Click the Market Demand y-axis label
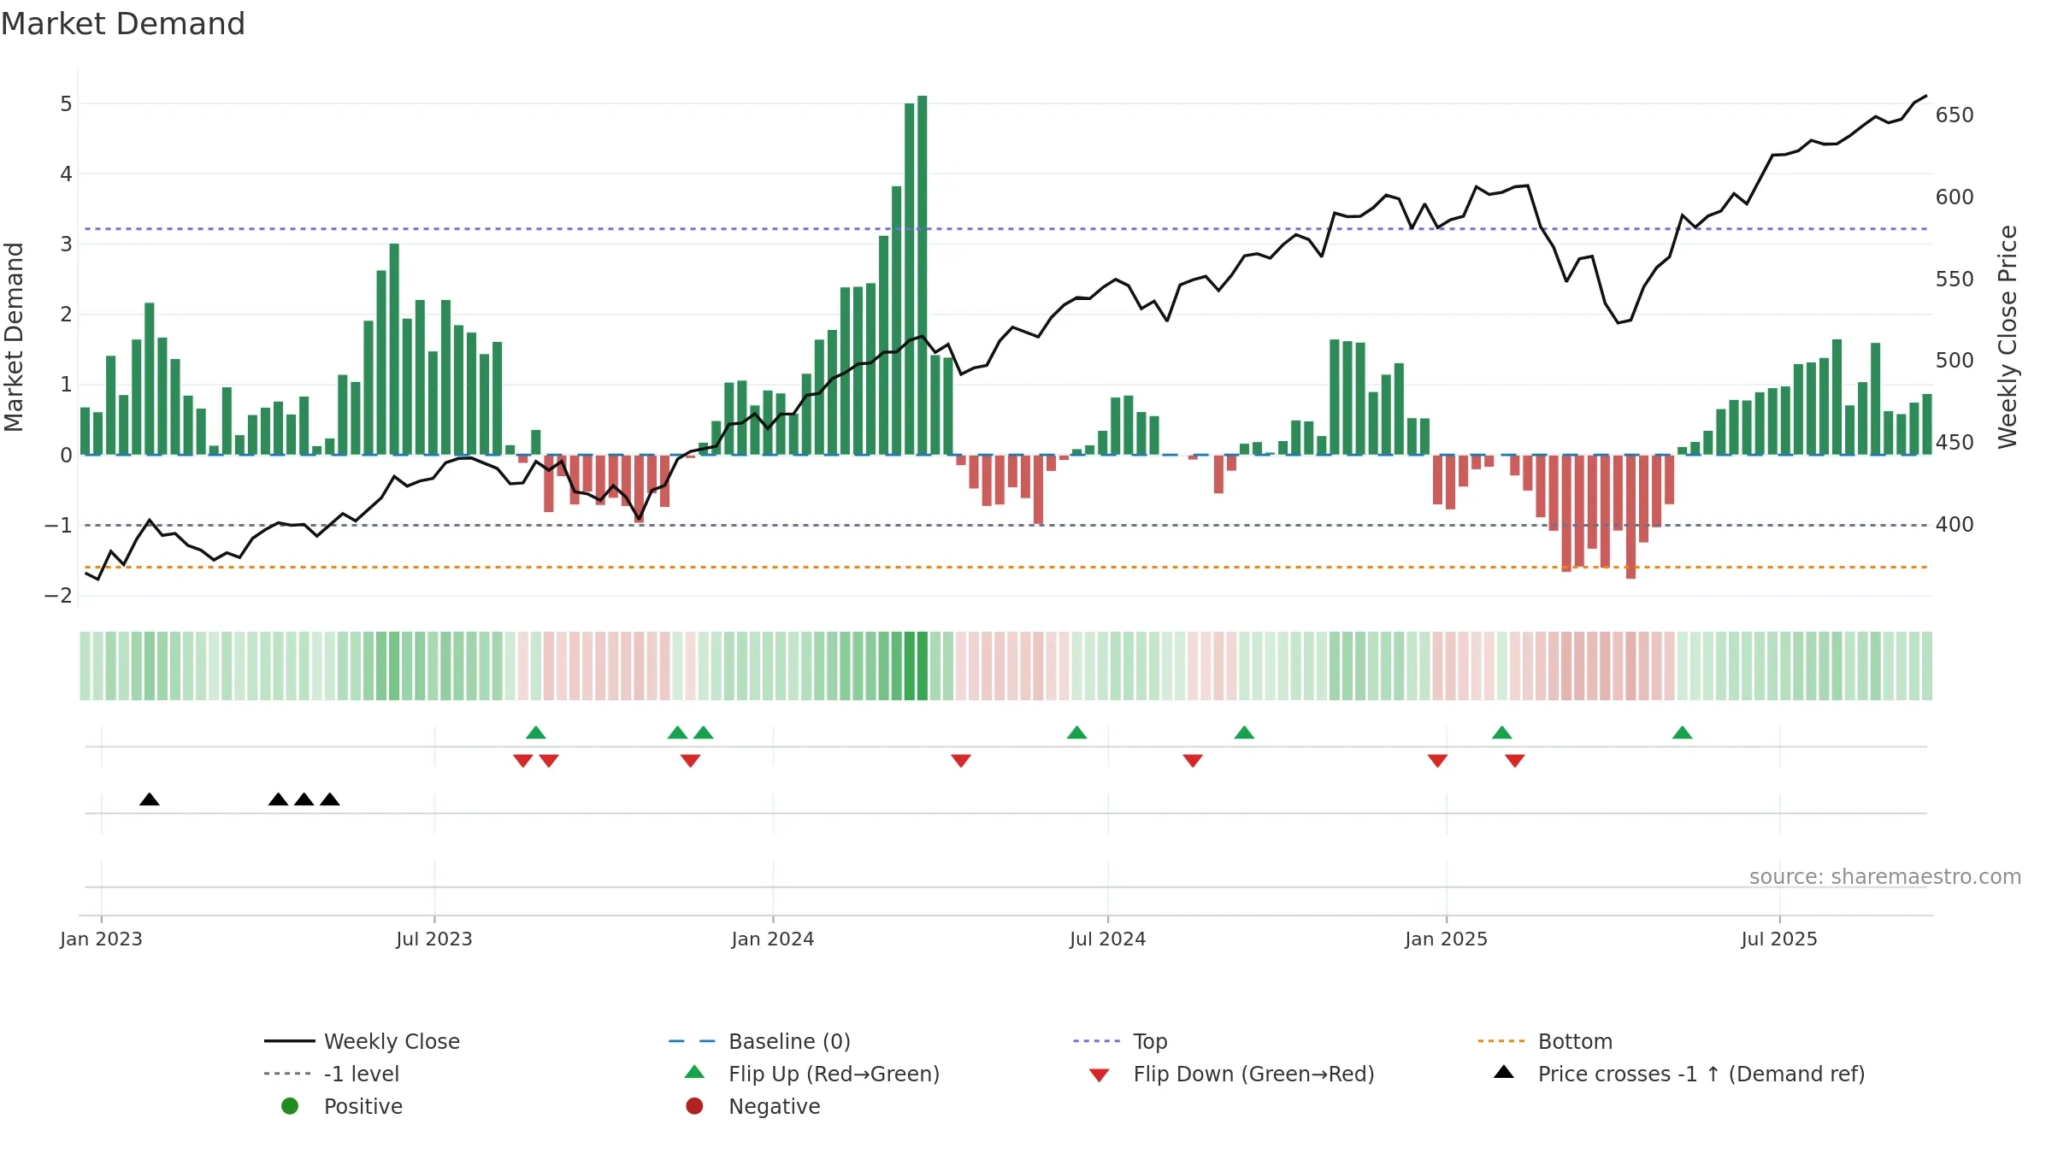Screen dimensions: 2052x1154 14,337
